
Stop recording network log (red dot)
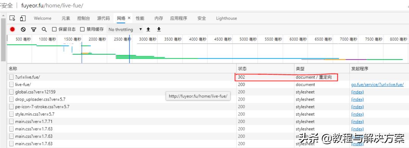(12, 29)
